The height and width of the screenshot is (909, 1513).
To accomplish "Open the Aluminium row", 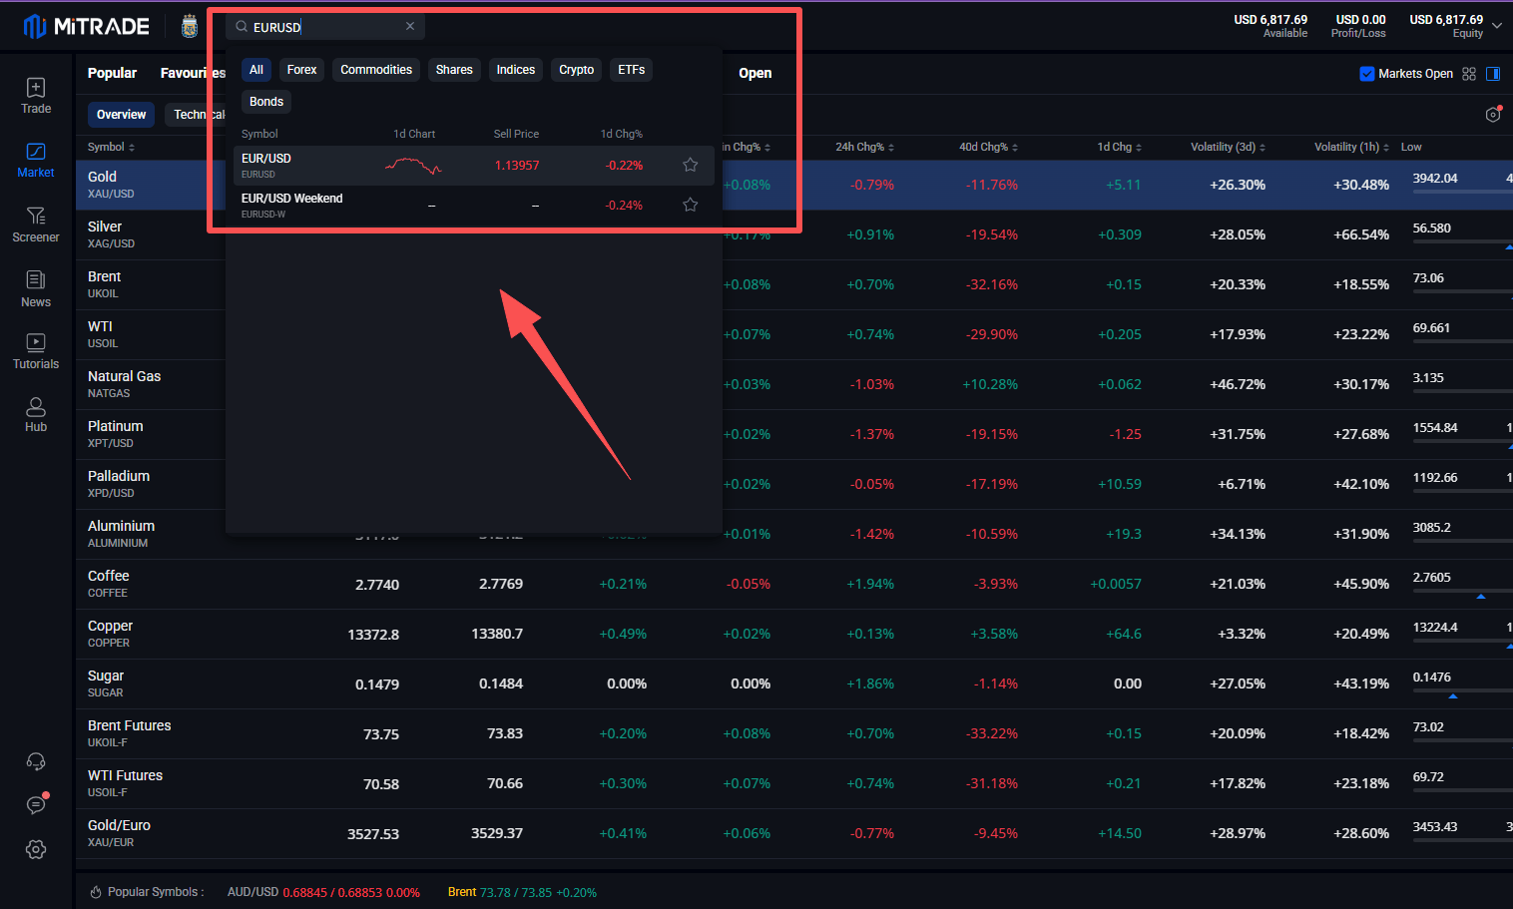I will pyautogui.click(x=794, y=534).
